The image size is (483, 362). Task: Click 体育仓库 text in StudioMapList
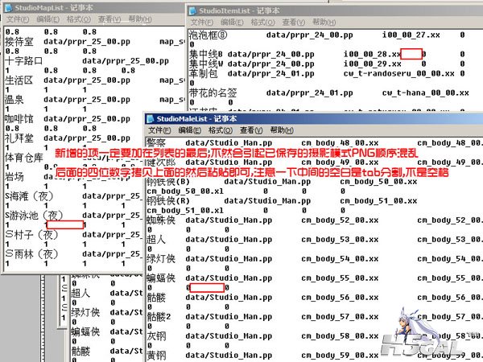coord(23,158)
